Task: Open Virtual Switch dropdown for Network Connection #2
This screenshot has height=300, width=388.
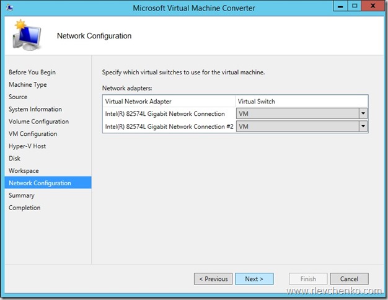Action: 302,126
